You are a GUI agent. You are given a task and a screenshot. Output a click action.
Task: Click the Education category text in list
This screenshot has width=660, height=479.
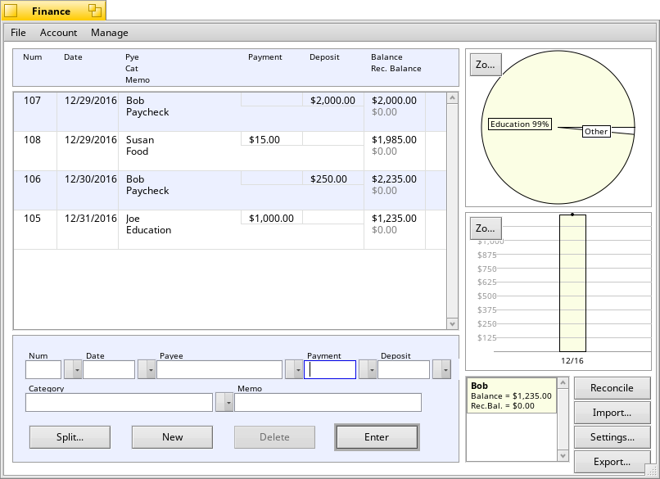click(x=148, y=230)
